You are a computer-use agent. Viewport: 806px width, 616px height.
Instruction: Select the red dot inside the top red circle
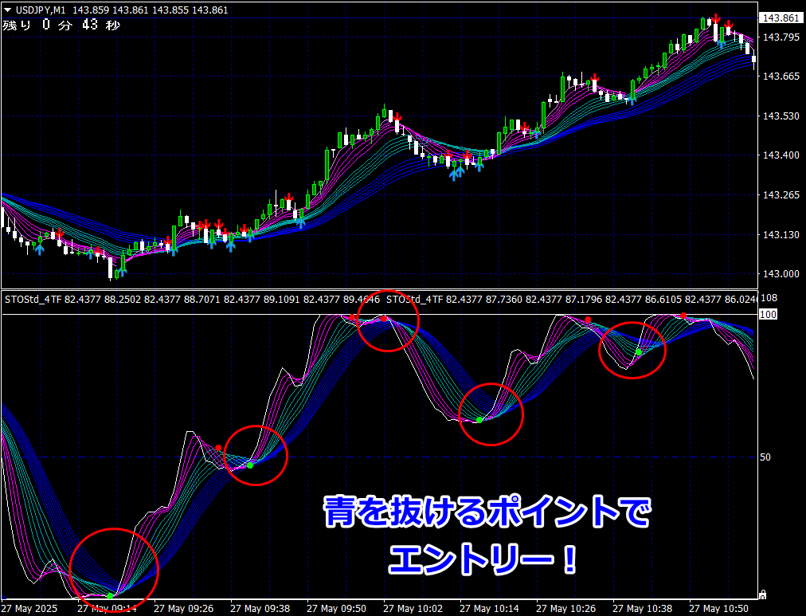coord(384,319)
